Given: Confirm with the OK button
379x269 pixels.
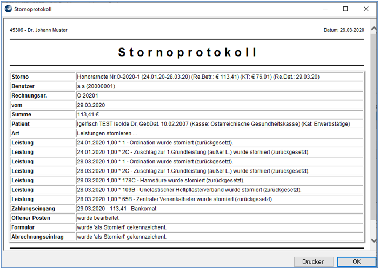Looking at the screenshot, I should (356, 261).
